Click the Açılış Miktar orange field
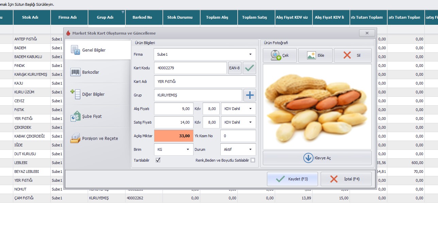Image resolution: width=438 pixels, height=234 pixels. (x=174, y=136)
